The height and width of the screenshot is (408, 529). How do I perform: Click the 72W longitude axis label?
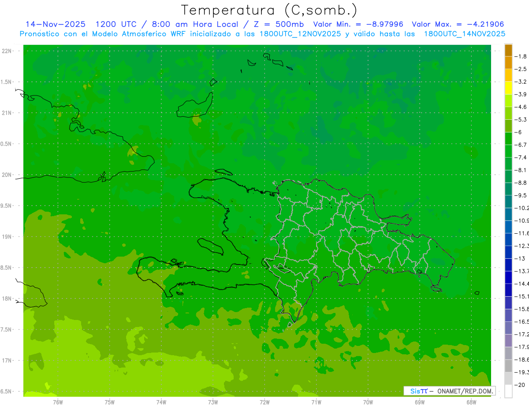click(x=264, y=402)
